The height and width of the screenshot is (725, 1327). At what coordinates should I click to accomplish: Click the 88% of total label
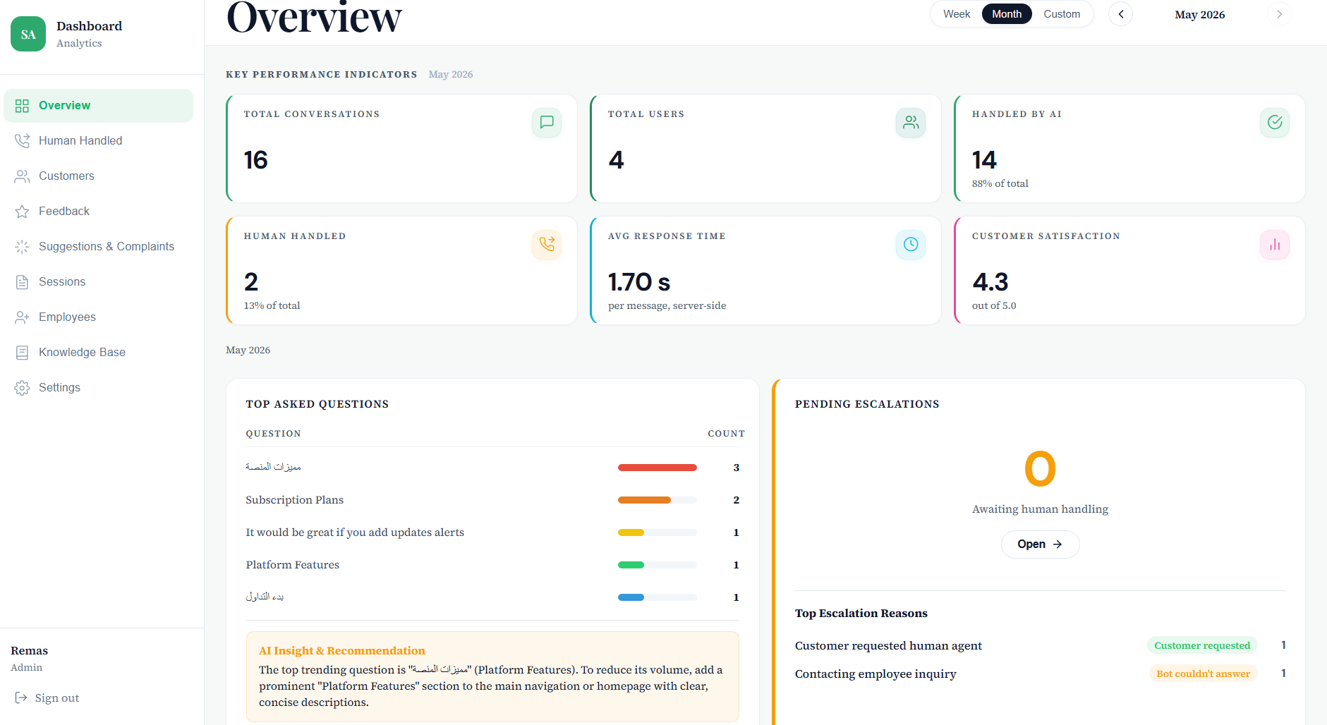(x=1000, y=183)
